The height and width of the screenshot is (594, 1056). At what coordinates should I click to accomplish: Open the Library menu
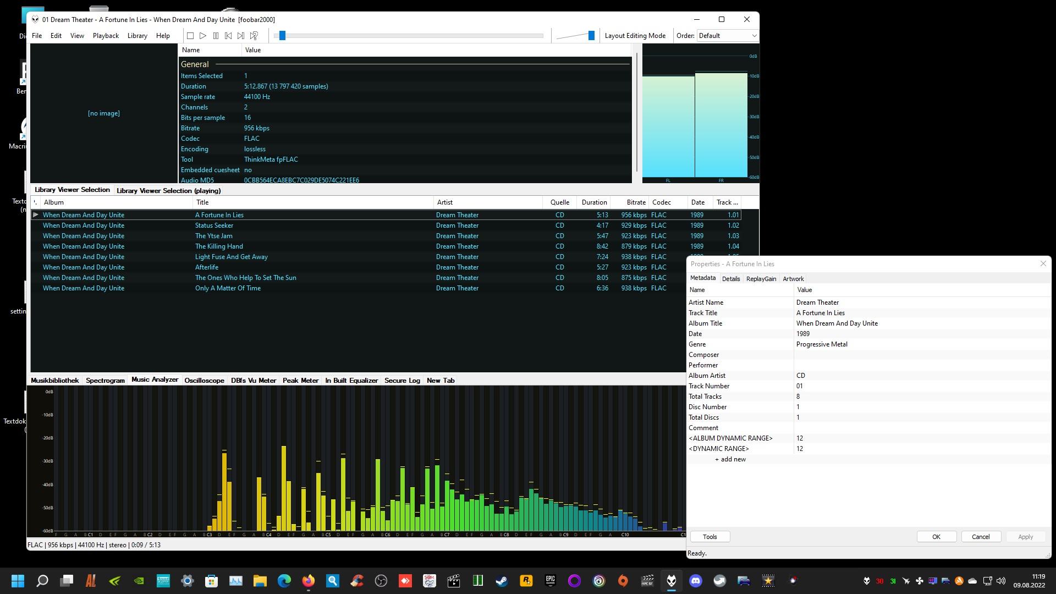(137, 36)
